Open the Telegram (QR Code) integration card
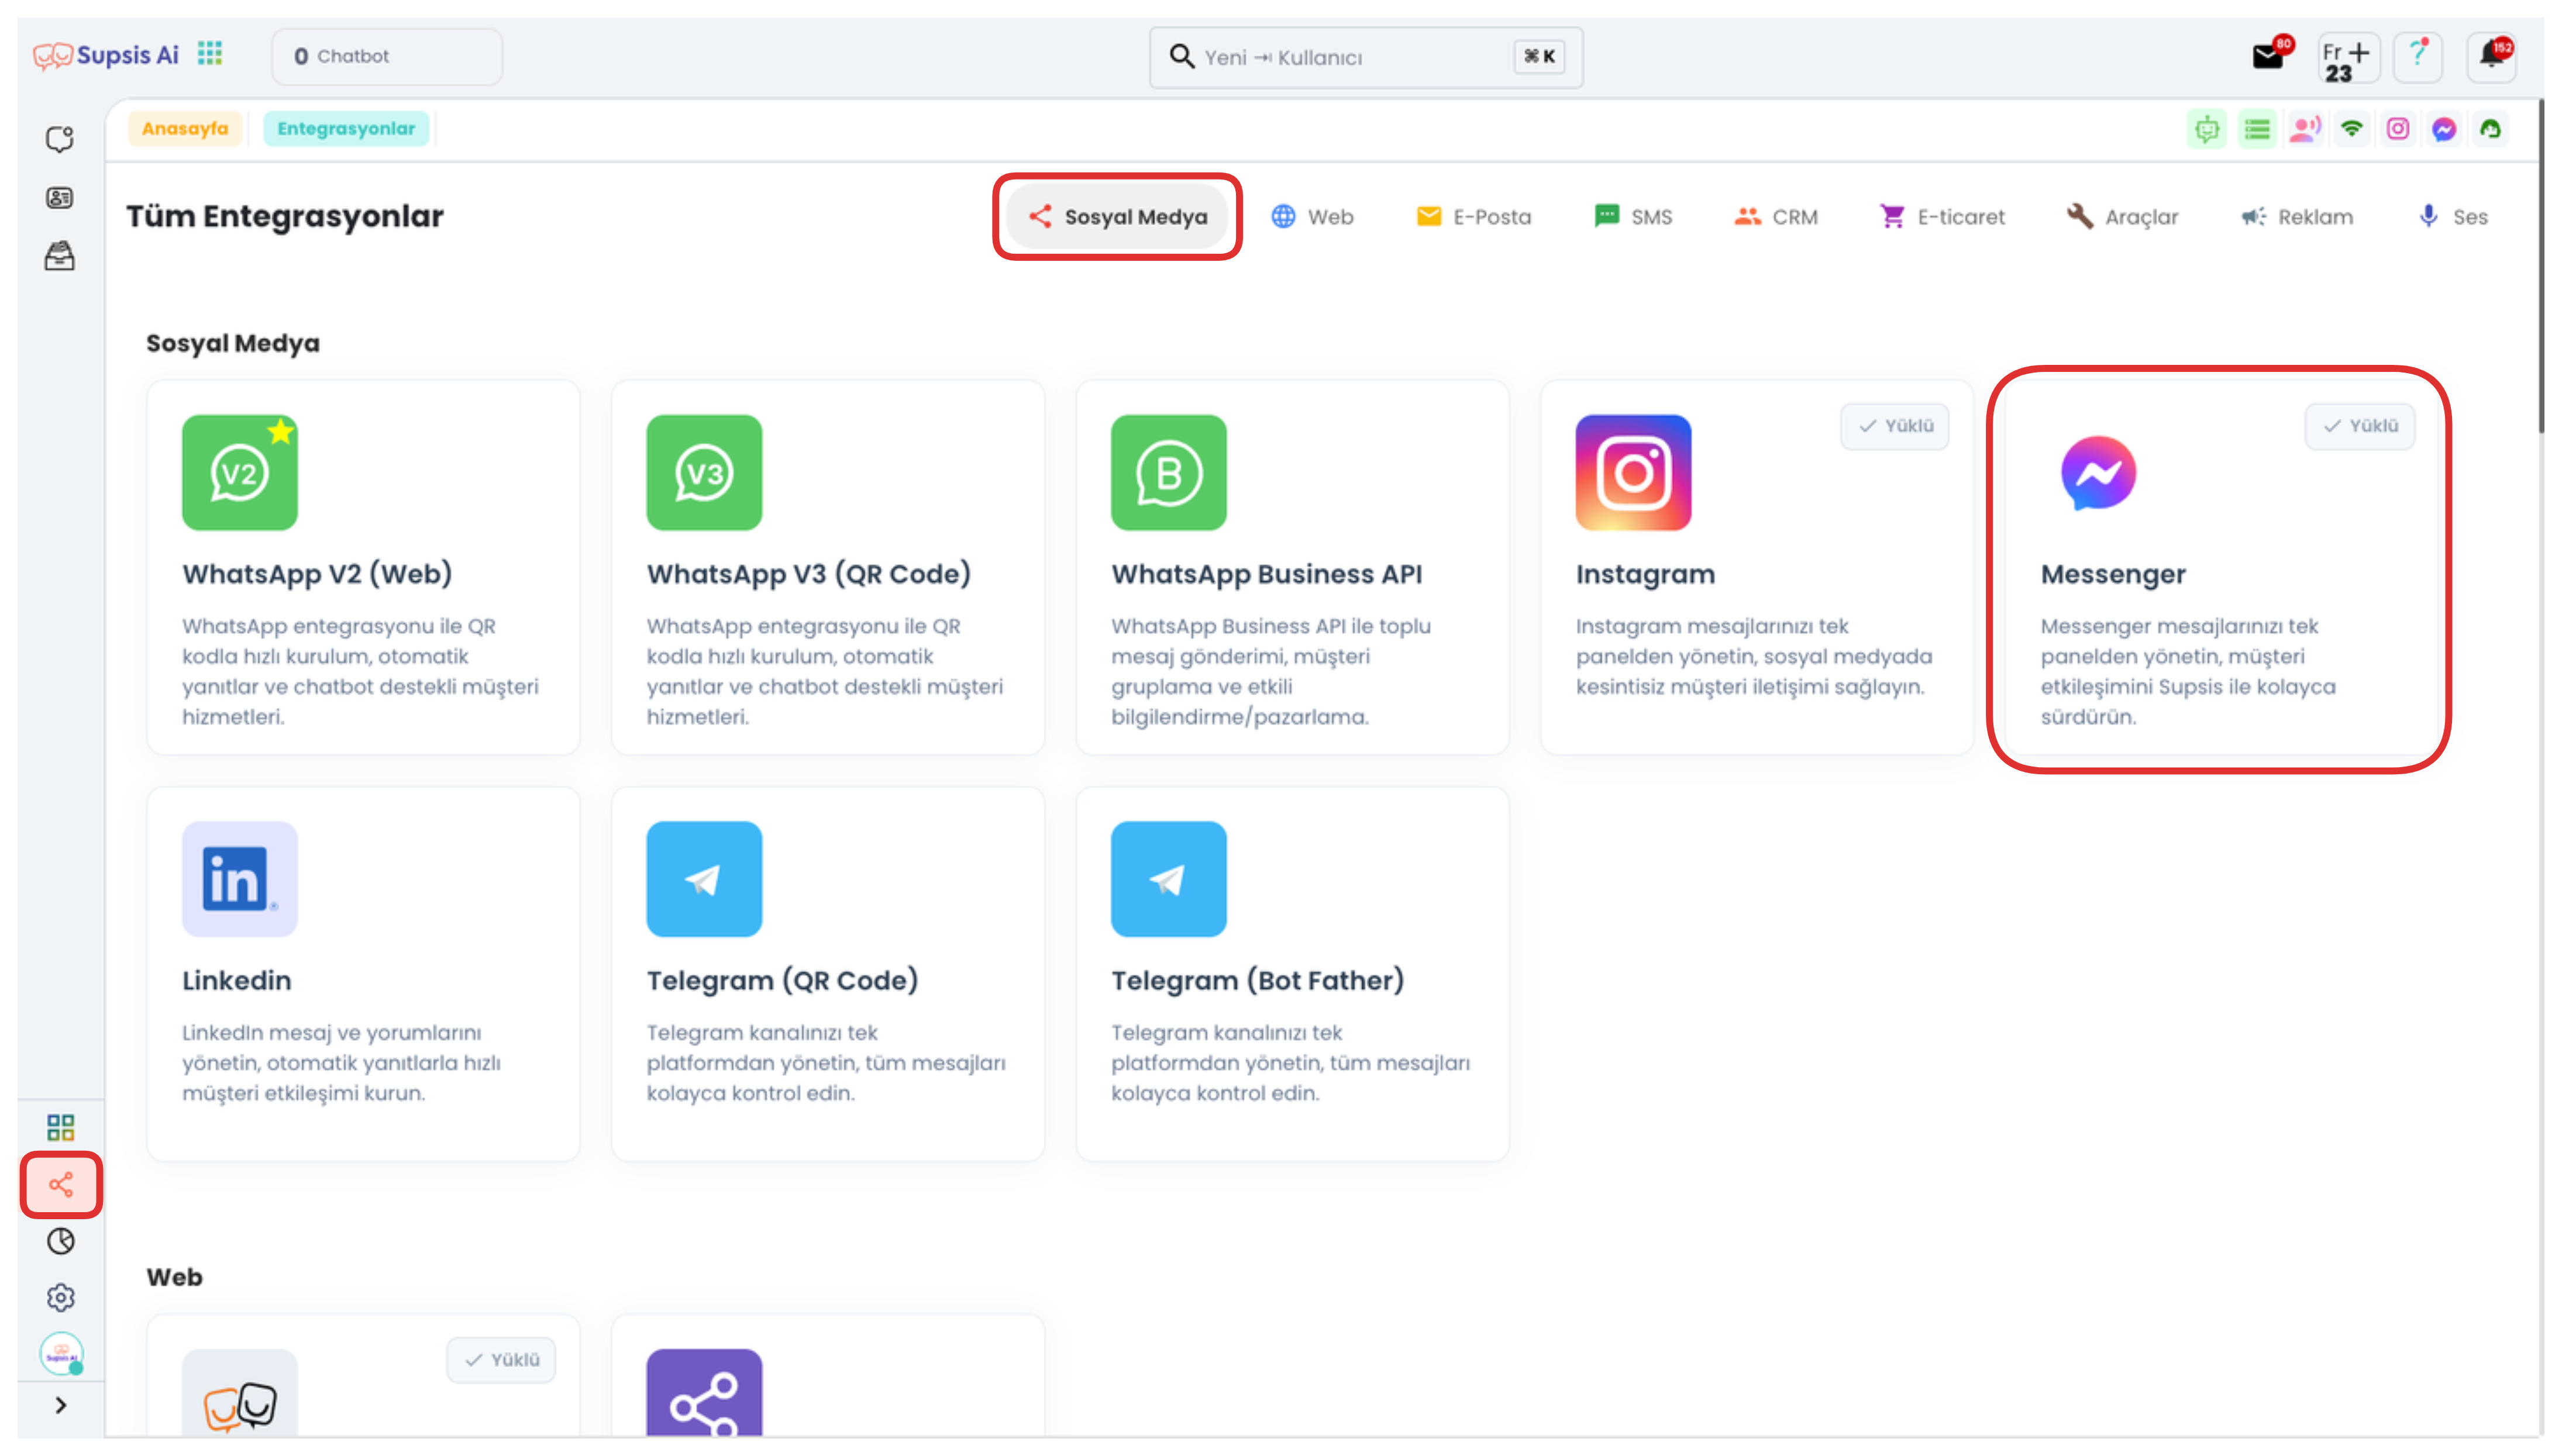The width and height of the screenshot is (2562, 1456). (828, 974)
